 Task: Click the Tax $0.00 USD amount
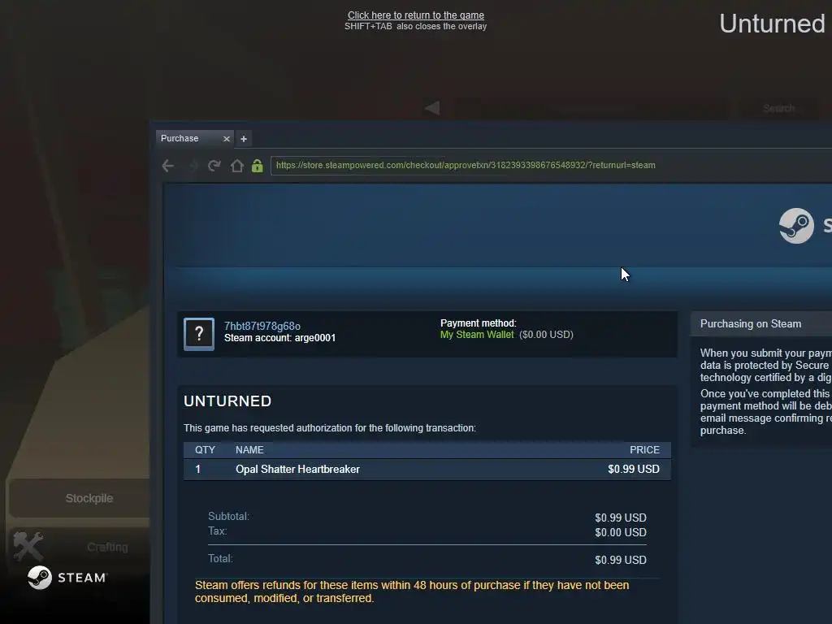point(620,533)
